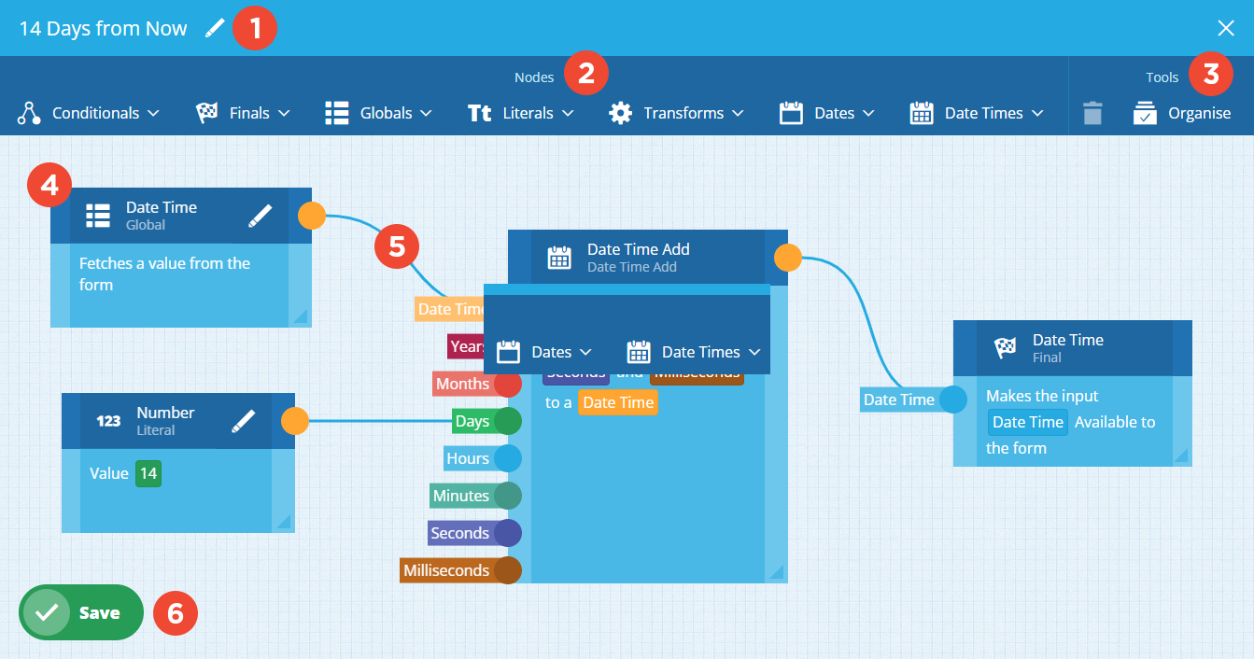Screen dimensions: 1254x659
Task: Close the formula editor window
Action: pyautogui.click(x=1225, y=28)
